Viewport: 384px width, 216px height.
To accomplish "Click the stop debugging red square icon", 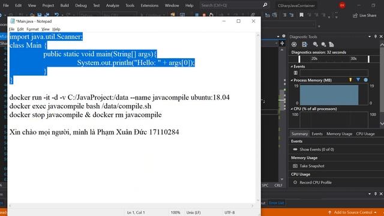I will pos(204,15).
